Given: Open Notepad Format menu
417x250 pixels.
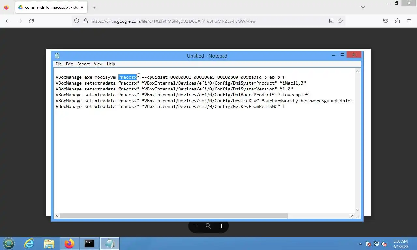Looking at the screenshot, I should tap(83, 64).
